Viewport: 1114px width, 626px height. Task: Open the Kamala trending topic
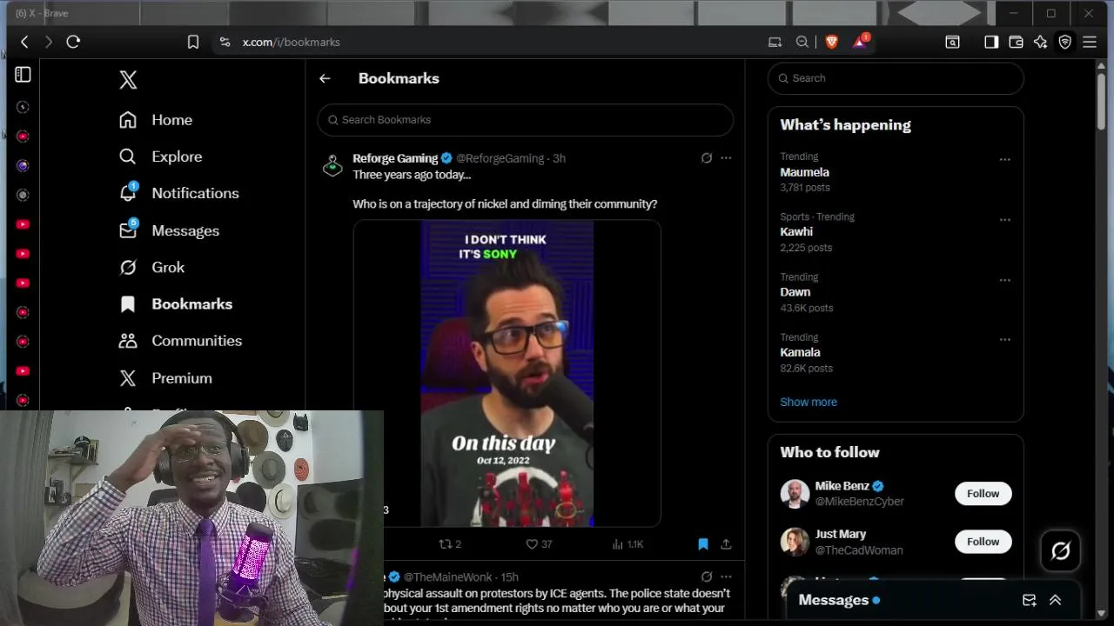(x=800, y=352)
